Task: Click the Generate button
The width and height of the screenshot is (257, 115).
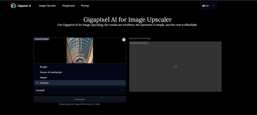Action: pyautogui.click(x=80, y=99)
